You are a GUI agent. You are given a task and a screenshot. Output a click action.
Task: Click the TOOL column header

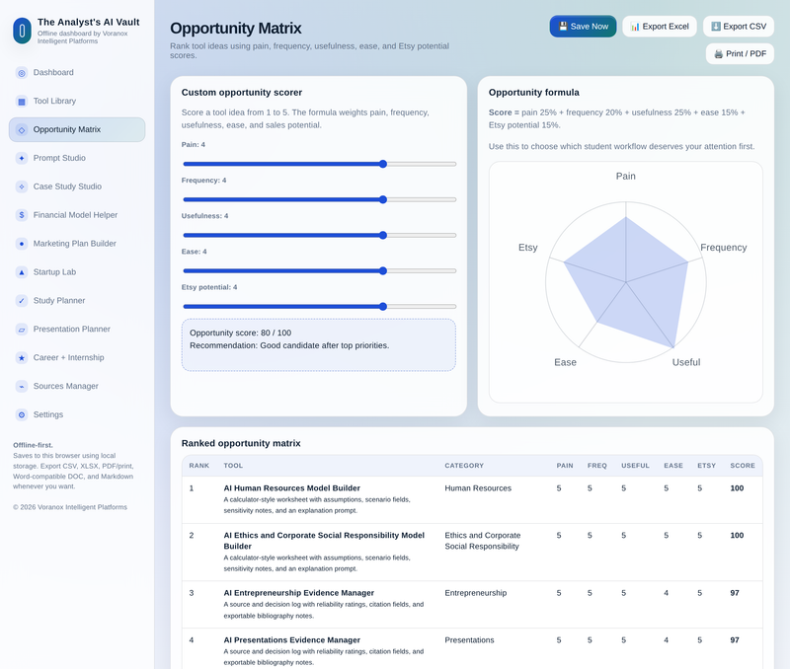233,466
